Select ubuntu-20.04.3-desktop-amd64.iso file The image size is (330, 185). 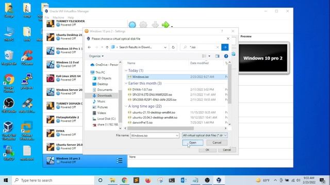155,118
